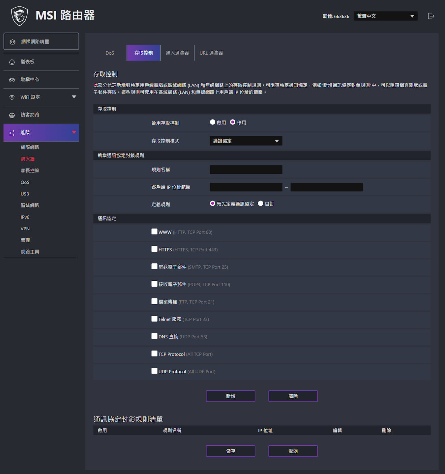Choose the 自訂 rule definition radio
445x474 pixels.
261,203
